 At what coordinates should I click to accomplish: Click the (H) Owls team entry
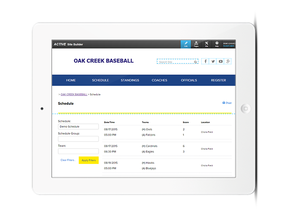coord(147,129)
